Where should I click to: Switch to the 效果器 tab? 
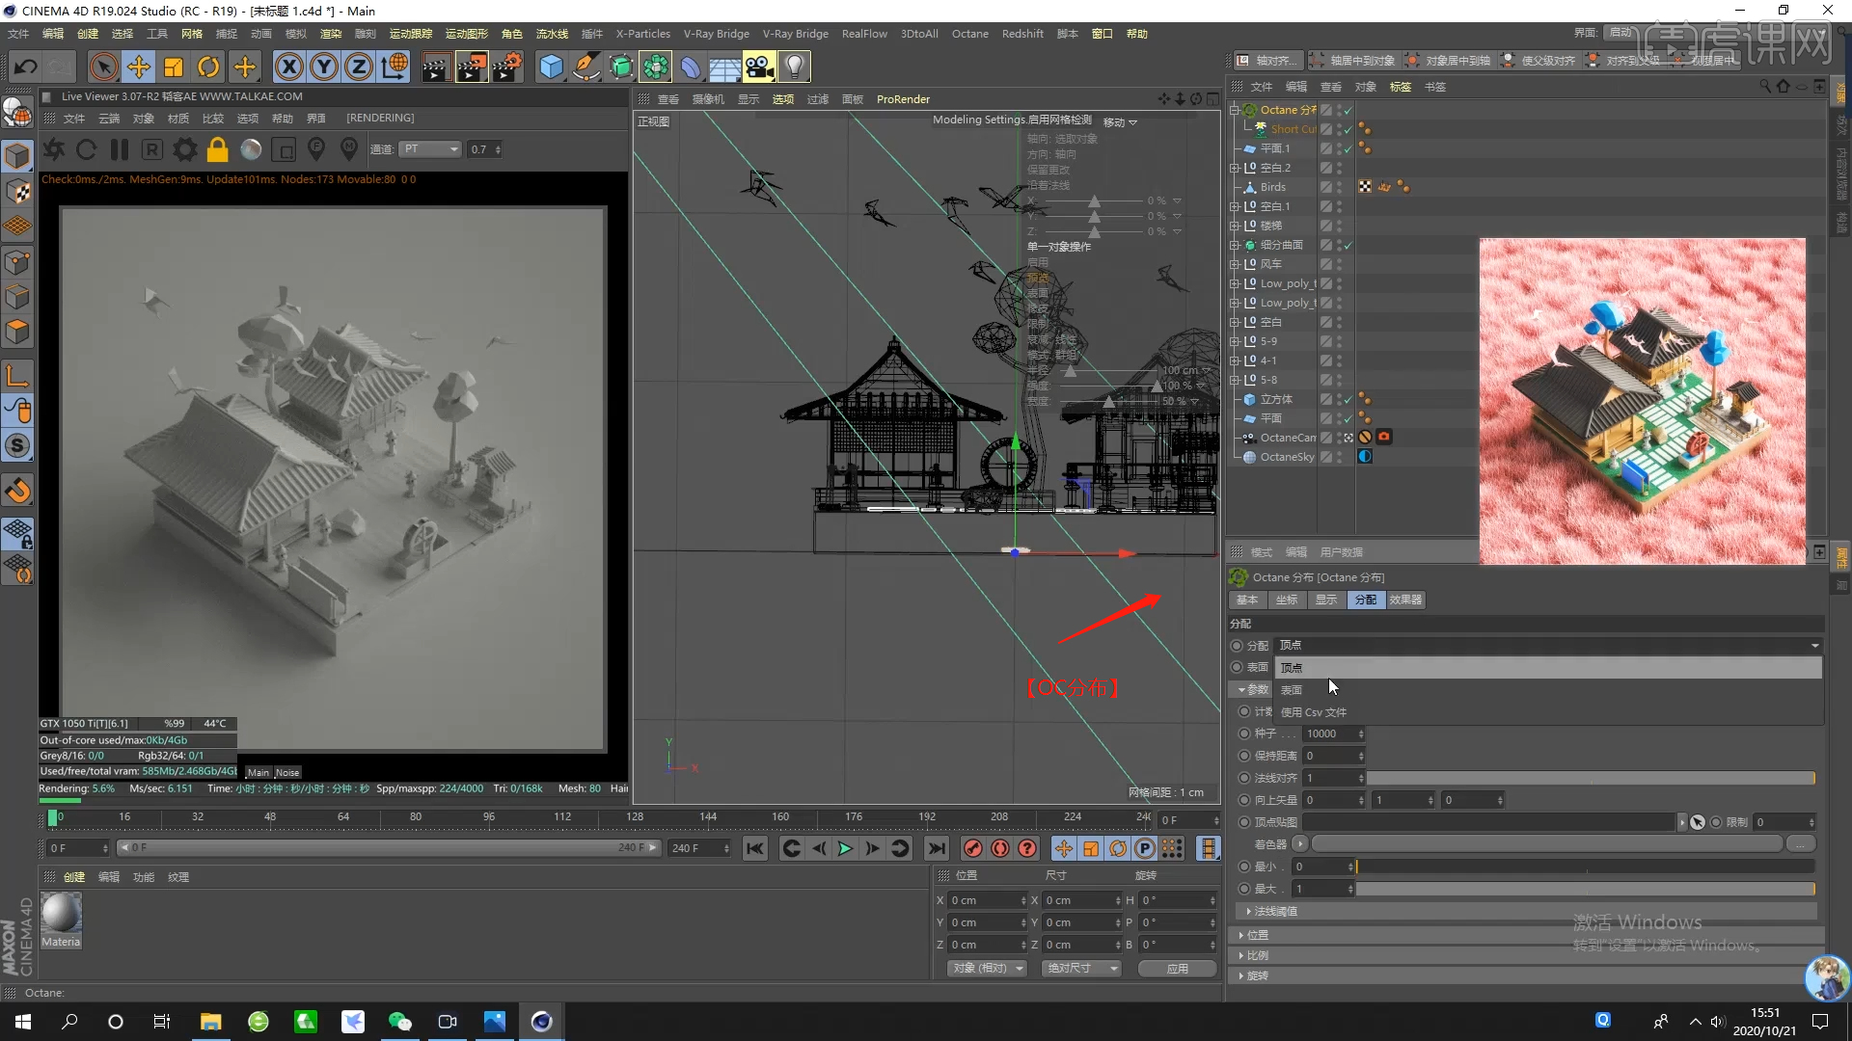coord(1405,600)
